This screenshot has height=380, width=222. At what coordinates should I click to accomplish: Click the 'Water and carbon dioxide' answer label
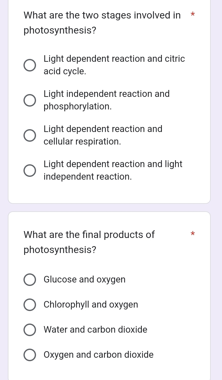(95, 330)
